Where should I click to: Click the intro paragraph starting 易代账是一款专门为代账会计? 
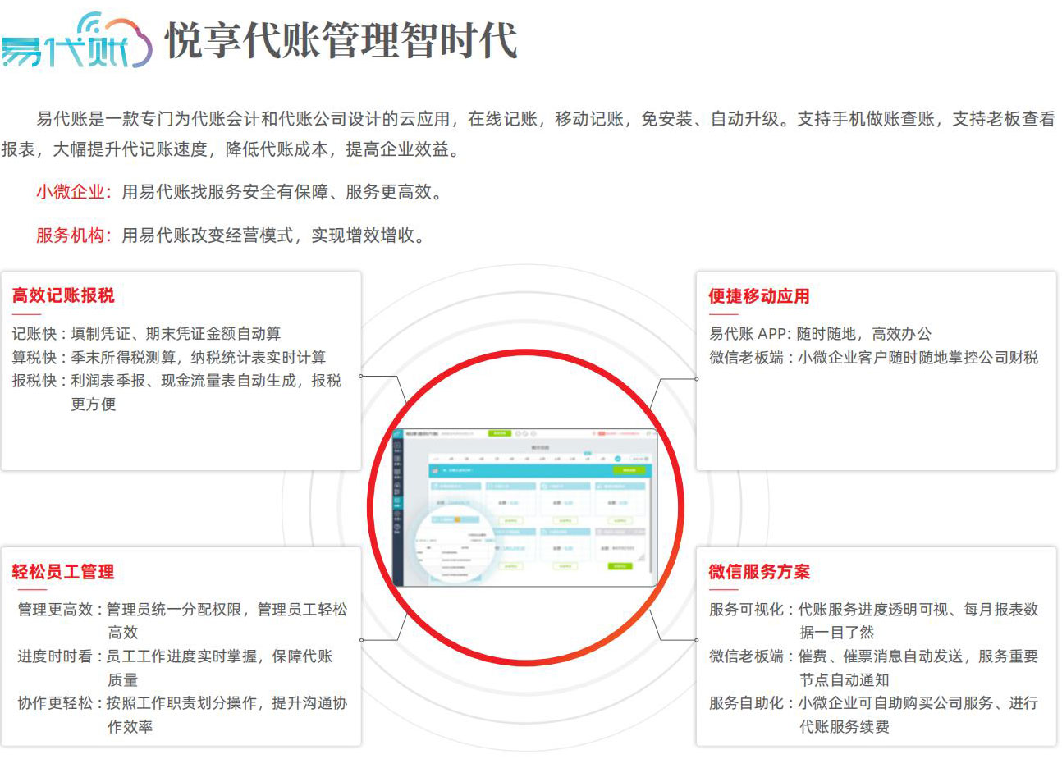(529, 134)
